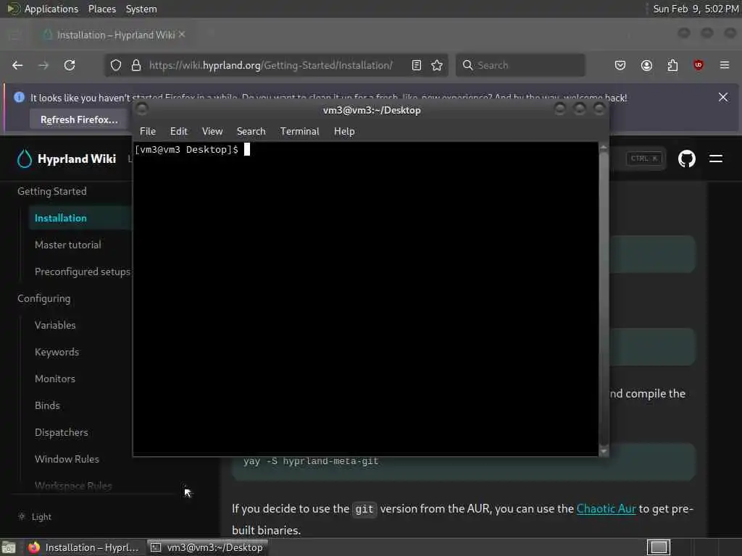Click the show desktop icon in bottom panel
Image resolution: width=742 pixels, height=556 pixels.
8,547
